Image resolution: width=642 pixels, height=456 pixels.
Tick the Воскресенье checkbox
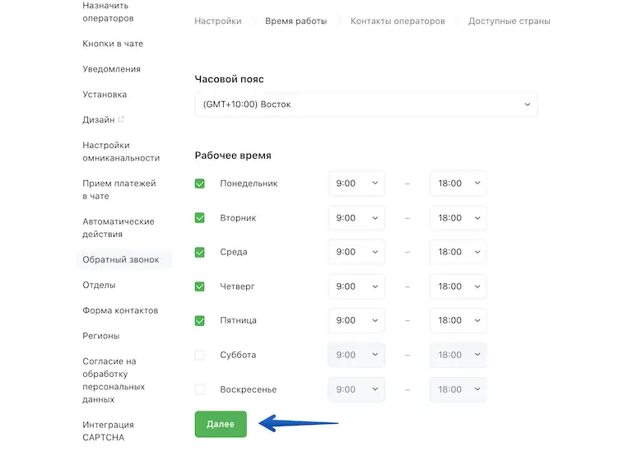(200, 389)
